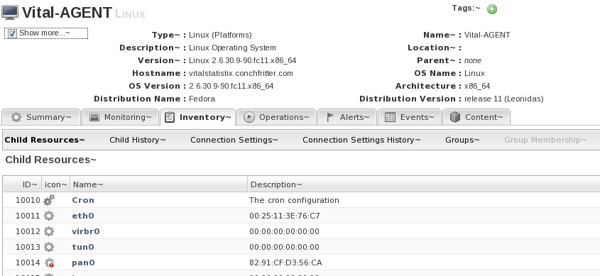The width and height of the screenshot is (600, 276).
Task: Sort by the ID column header
Action: [23, 184]
